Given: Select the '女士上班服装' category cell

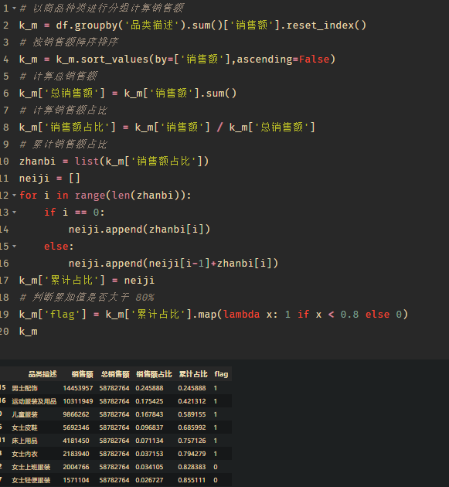Looking at the screenshot, I should point(31,467).
